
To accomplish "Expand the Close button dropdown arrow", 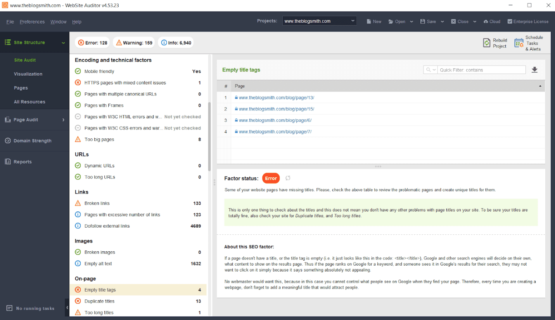I will coord(474,22).
